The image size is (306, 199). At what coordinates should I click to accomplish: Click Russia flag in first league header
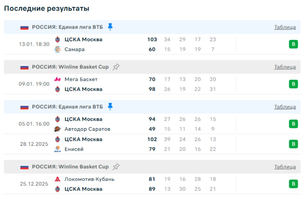[24, 27]
